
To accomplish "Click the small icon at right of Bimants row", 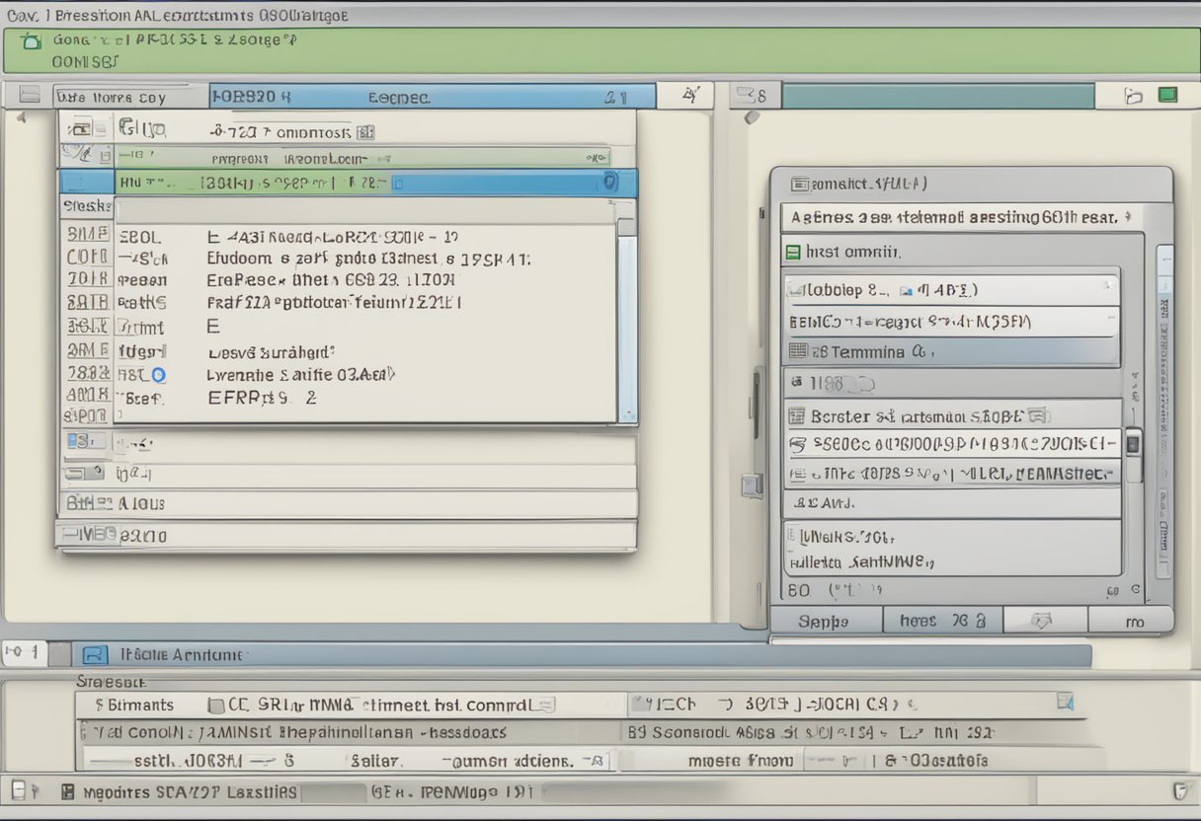I will [1065, 703].
